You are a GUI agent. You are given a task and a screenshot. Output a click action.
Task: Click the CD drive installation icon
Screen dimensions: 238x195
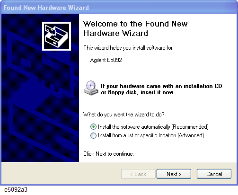point(91,88)
